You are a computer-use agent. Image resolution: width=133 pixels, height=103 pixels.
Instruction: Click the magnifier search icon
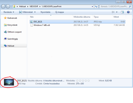click(x=130, y=7)
